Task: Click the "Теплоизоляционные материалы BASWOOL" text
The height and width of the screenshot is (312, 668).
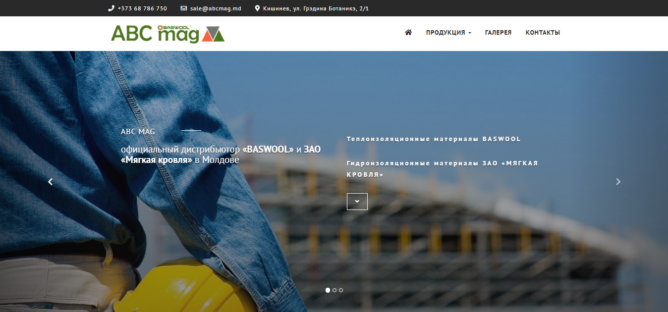Action: click(x=434, y=139)
